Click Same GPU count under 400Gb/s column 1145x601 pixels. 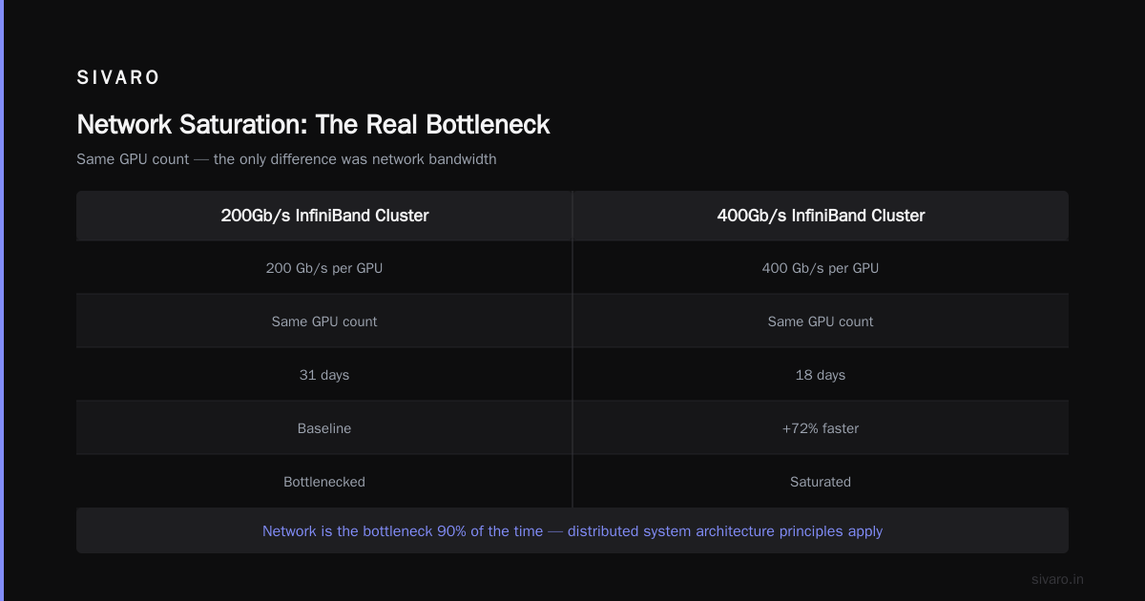click(x=821, y=321)
